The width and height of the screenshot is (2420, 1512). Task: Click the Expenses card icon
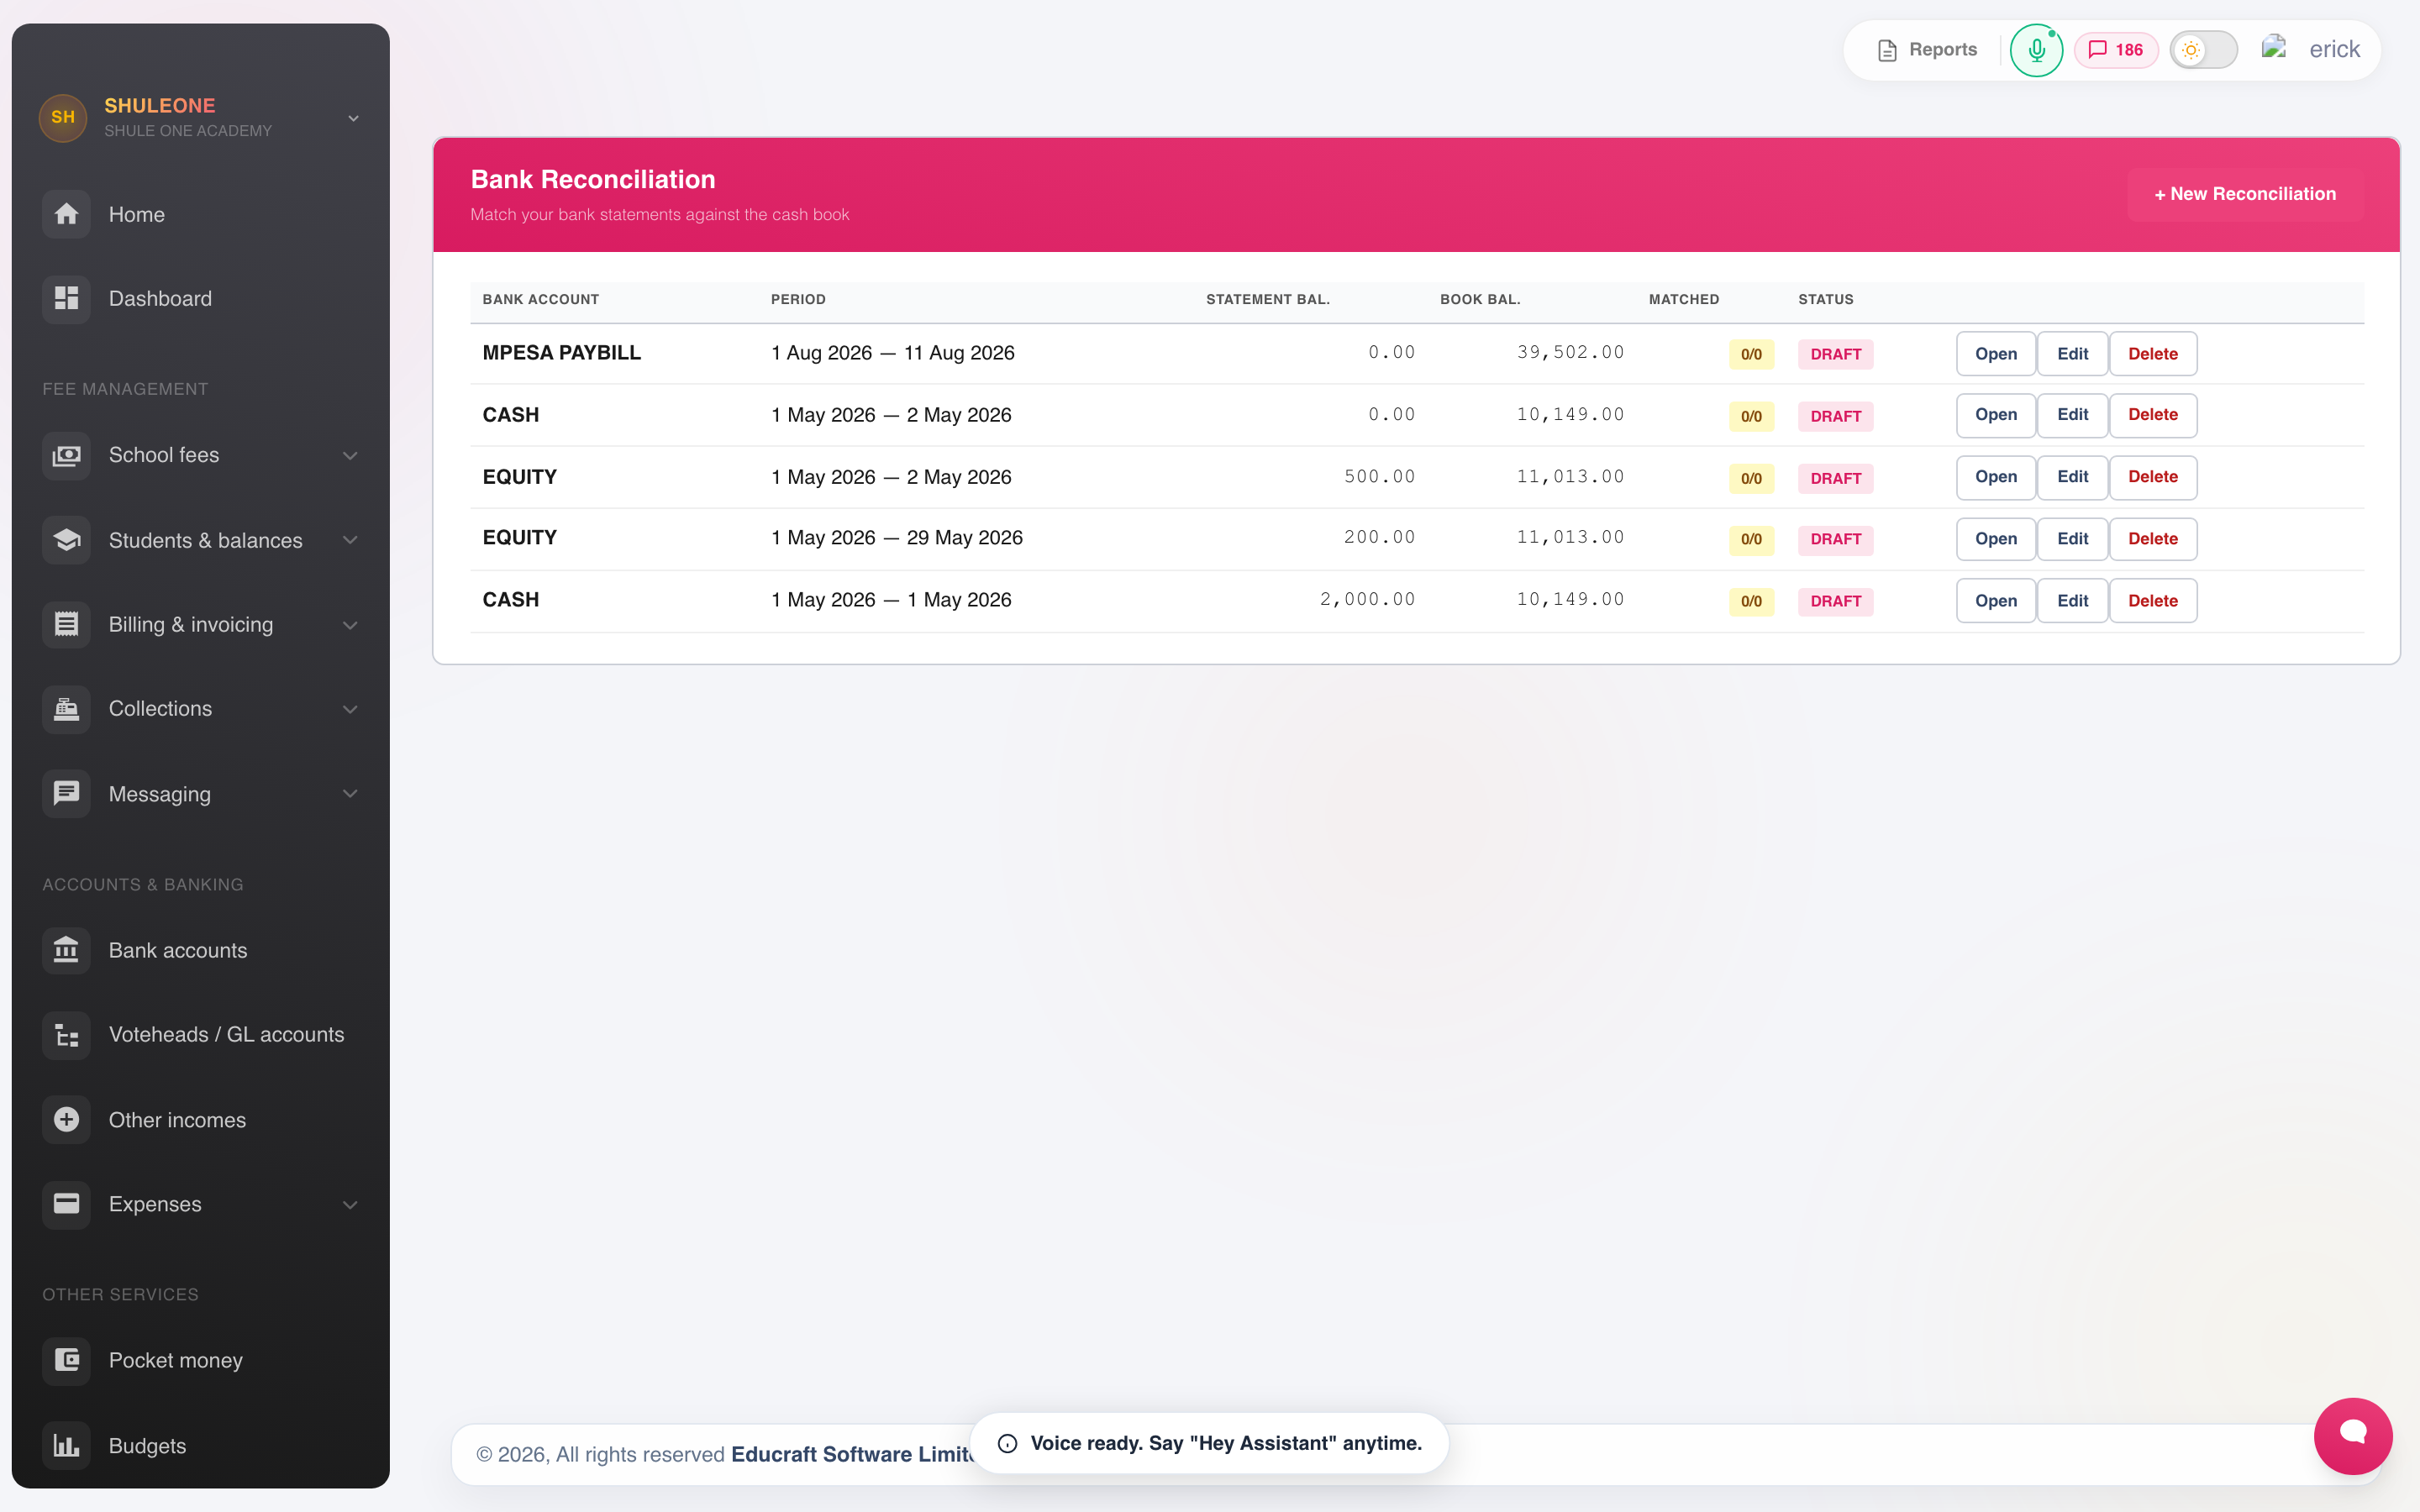[66, 1204]
